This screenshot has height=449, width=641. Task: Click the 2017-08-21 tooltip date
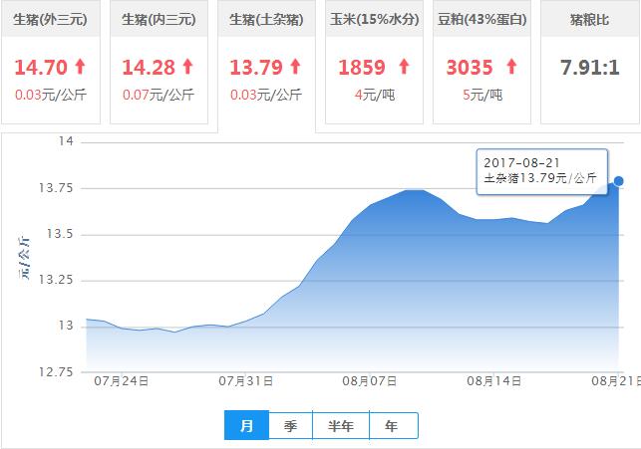click(x=521, y=163)
